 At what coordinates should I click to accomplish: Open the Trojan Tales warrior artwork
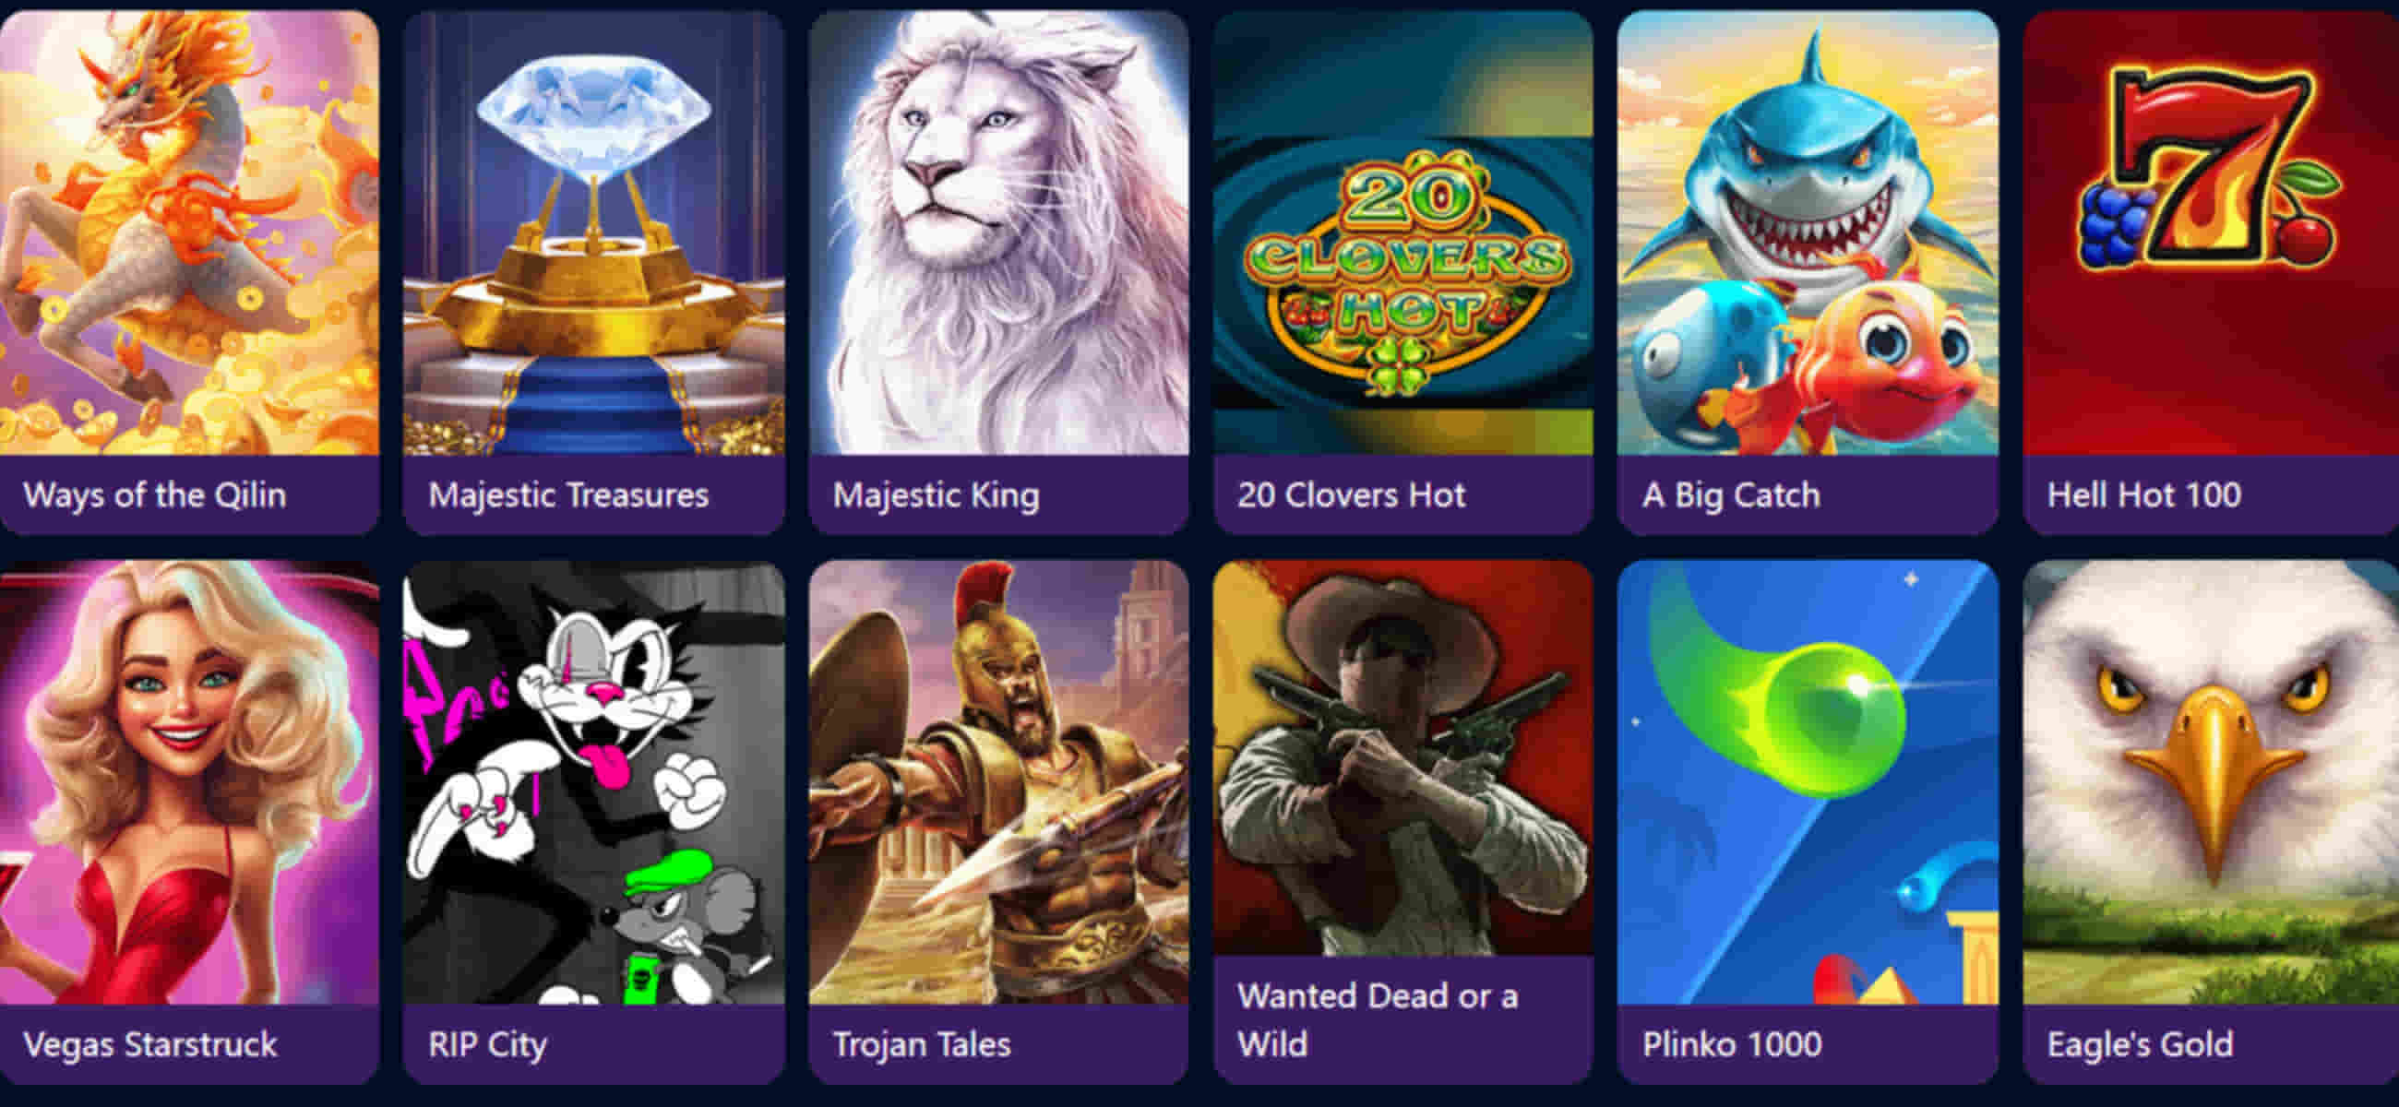point(998,782)
